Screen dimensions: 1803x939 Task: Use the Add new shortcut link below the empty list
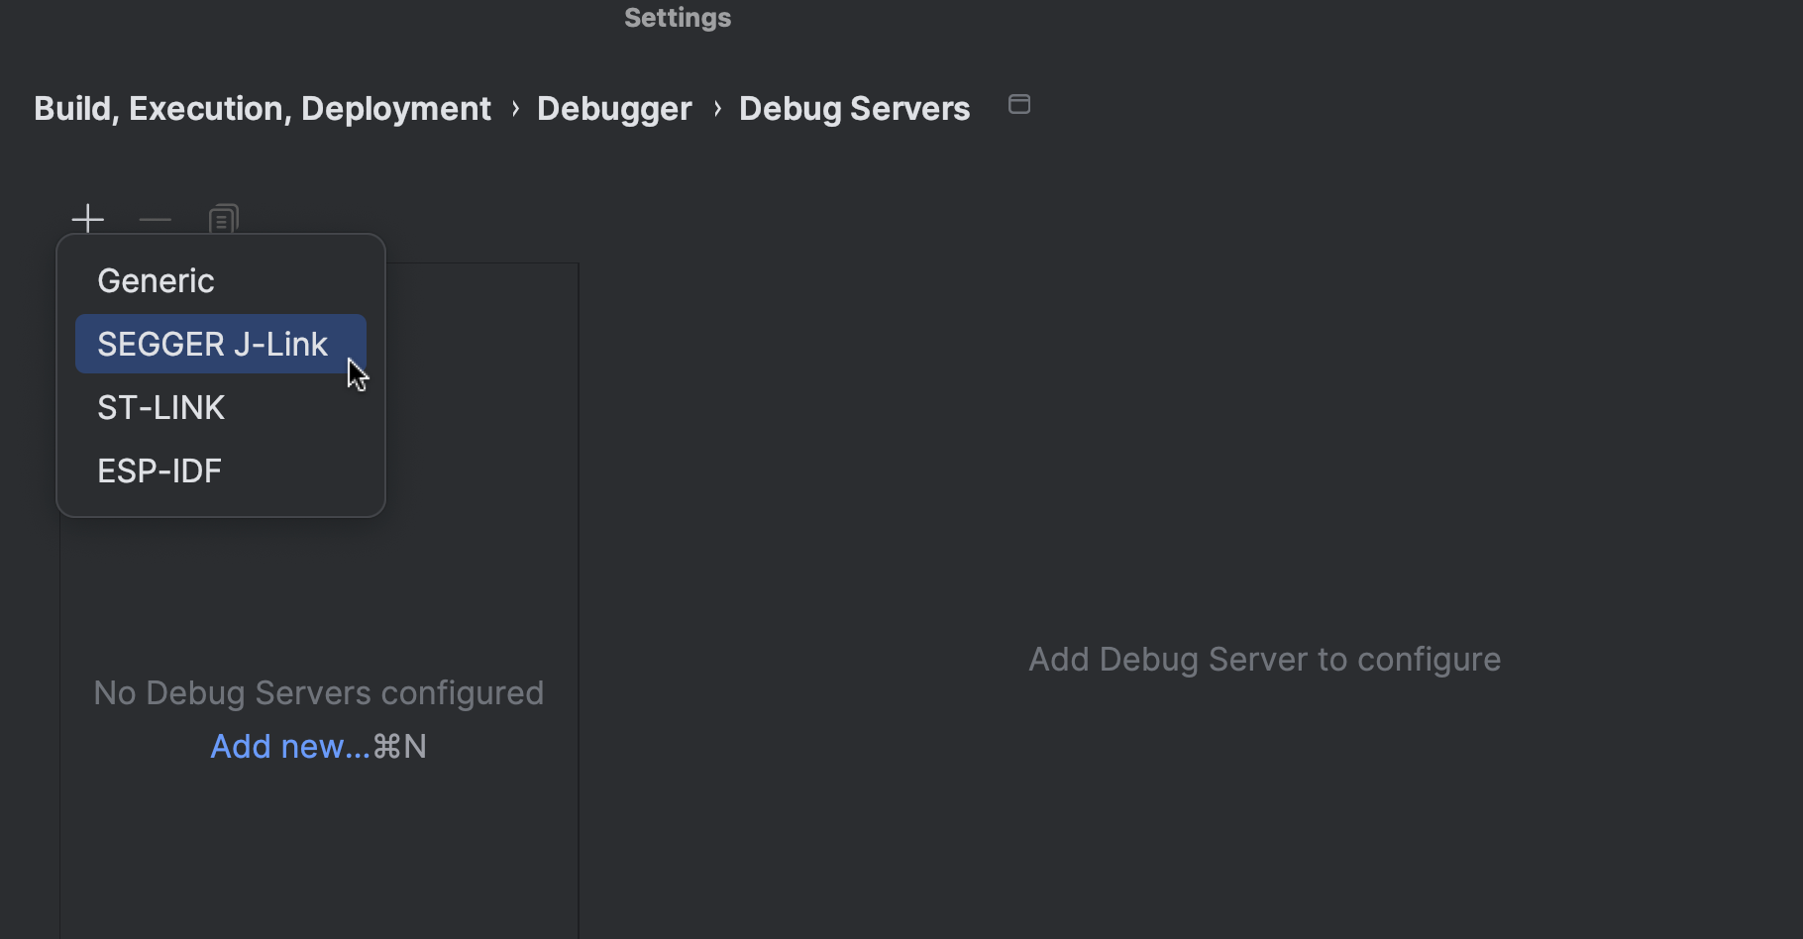(x=288, y=746)
